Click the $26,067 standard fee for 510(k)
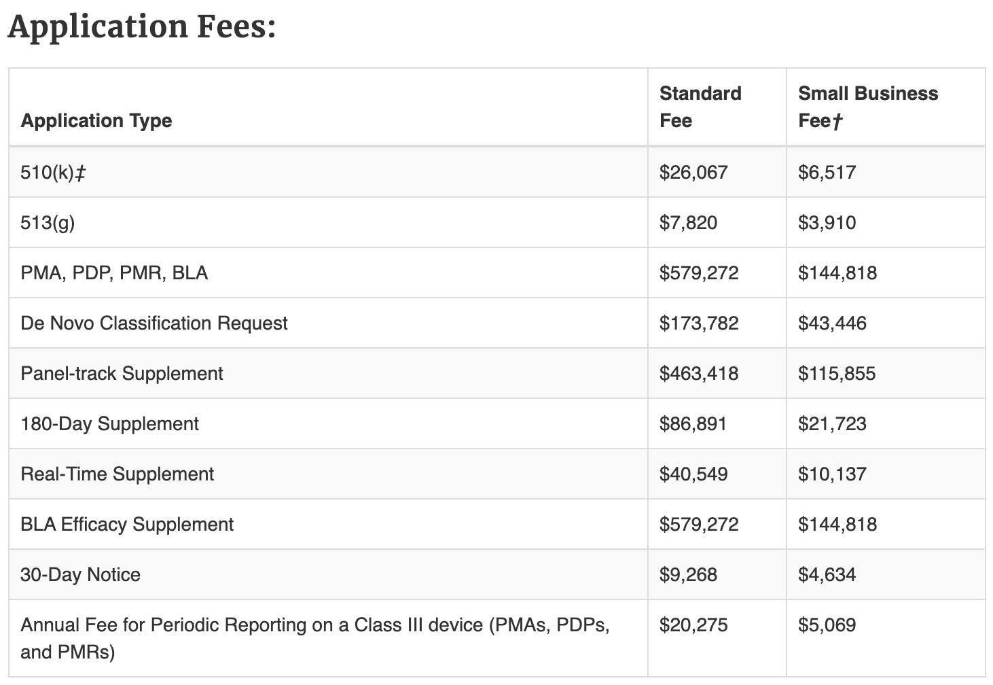This screenshot has width=993, height=685. [693, 173]
